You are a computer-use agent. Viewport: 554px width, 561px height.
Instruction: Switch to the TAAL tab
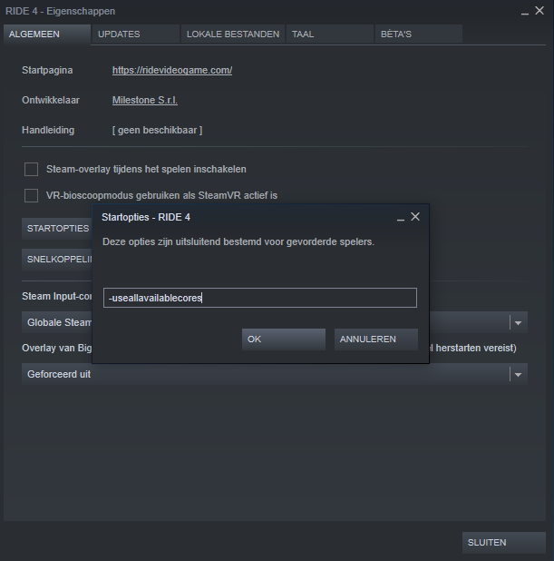tap(330, 34)
